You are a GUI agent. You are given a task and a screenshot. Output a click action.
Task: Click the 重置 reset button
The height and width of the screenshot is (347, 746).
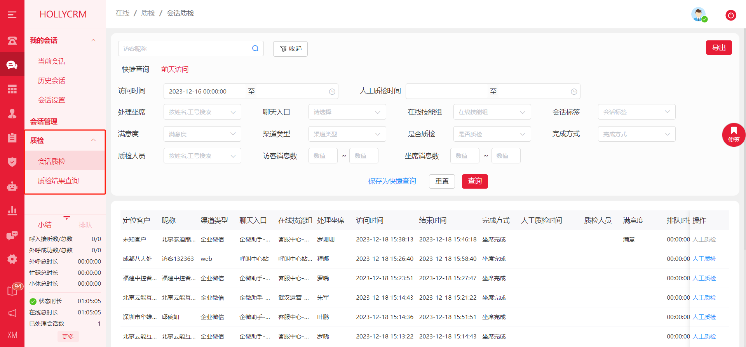(x=442, y=181)
